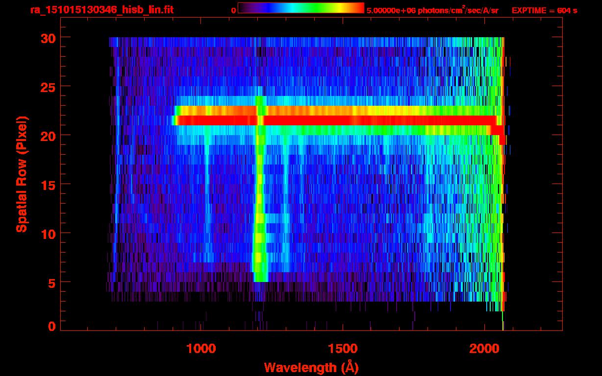Click the bright red spectrum band at row 21

click(337, 120)
